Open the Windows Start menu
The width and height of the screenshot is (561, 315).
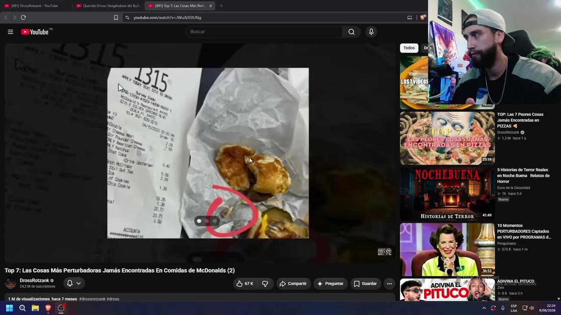click(x=9, y=308)
